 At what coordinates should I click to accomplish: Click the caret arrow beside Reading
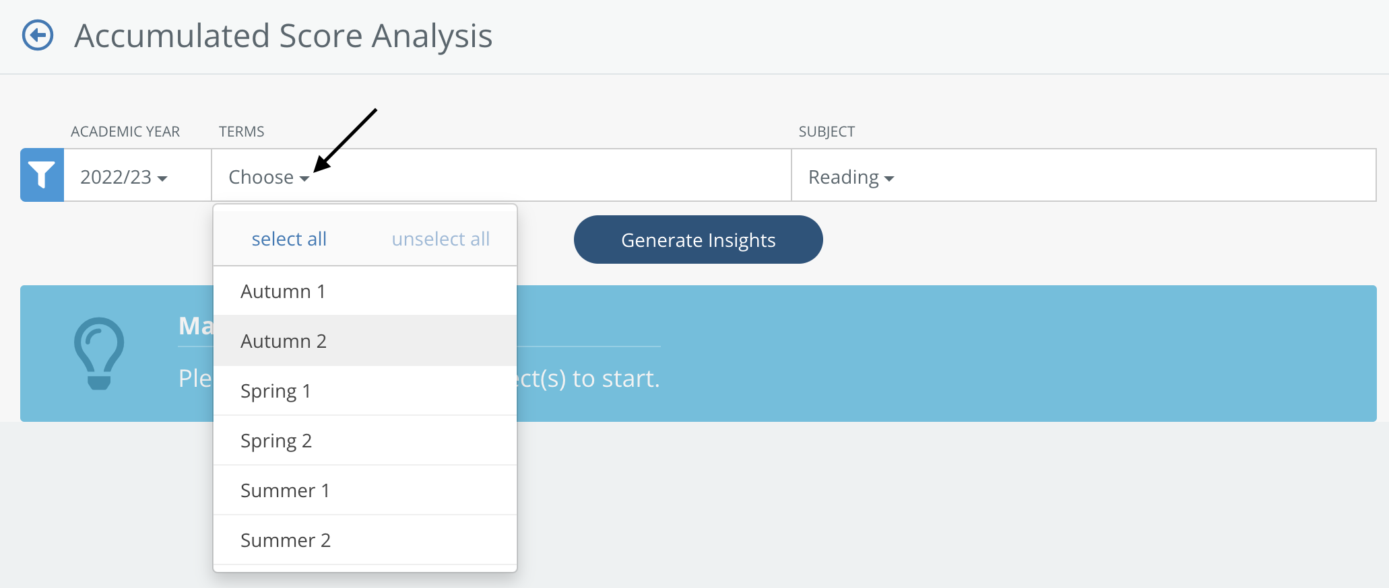889,179
